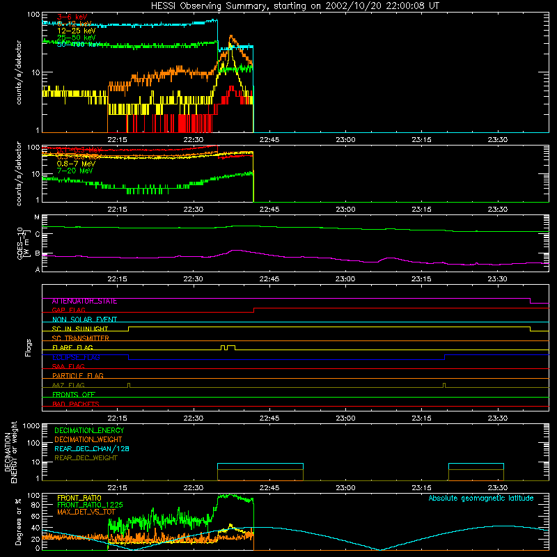Click the HESSI Observing Summary plot title

[x=295, y=6]
